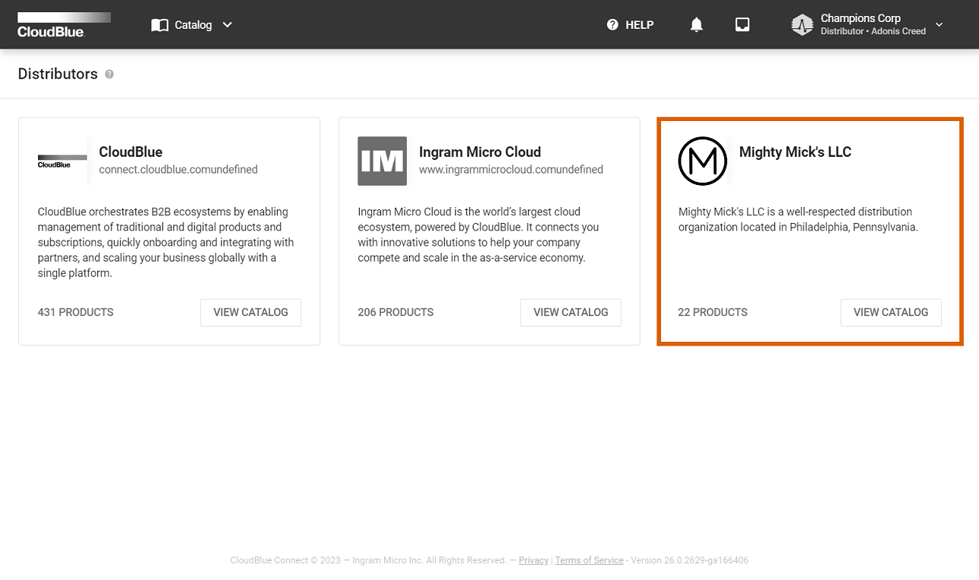Click the CloudBlue distributor card logo
The image size is (979, 580).
(61, 161)
